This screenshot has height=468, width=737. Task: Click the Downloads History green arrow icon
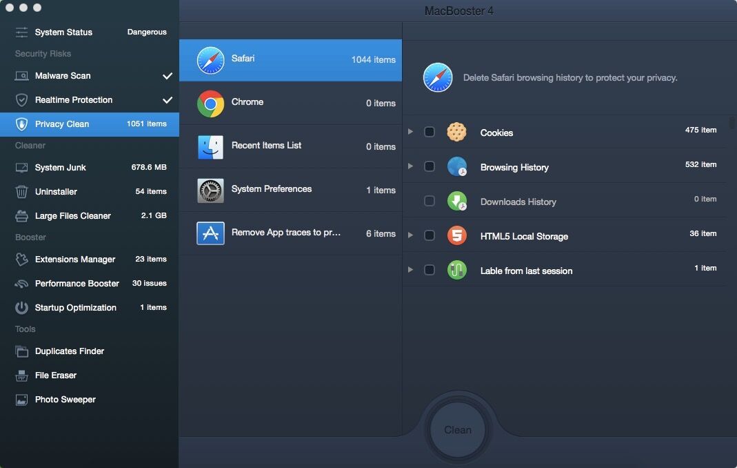[456, 201]
